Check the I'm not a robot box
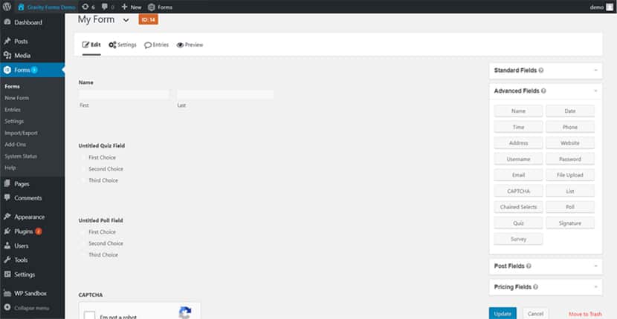 pyautogui.click(x=90, y=315)
